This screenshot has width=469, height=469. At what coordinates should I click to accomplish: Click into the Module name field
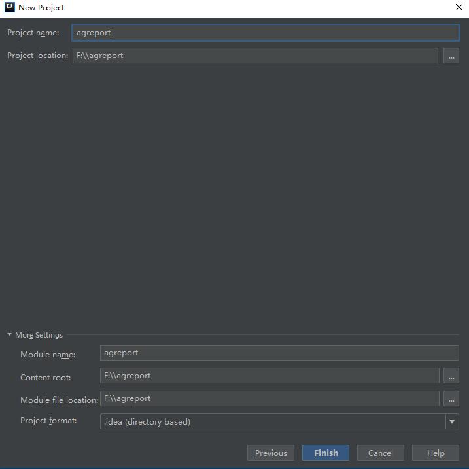pos(279,353)
